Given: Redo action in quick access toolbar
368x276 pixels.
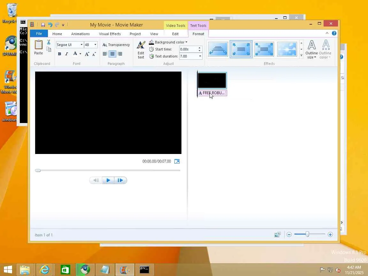Looking at the screenshot, I should (x=57, y=25).
